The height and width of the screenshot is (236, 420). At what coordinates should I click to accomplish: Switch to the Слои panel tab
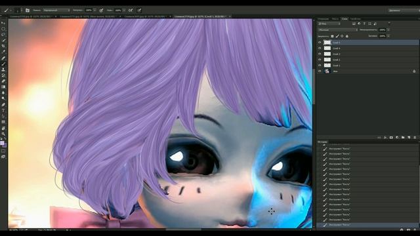point(345,19)
